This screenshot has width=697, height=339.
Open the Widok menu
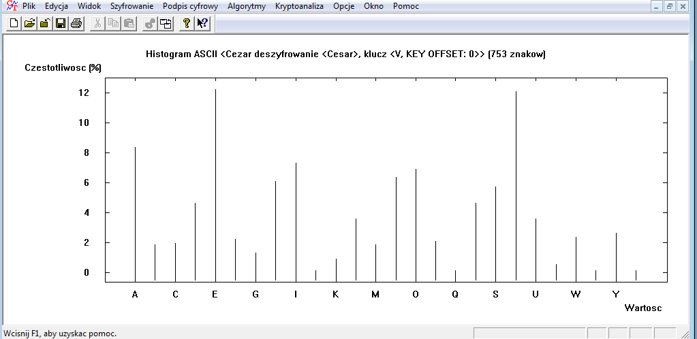(89, 6)
